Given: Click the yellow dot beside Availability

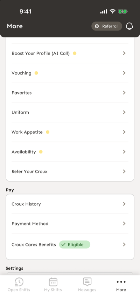Looking at the screenshot, I should (x=41, y=152).
